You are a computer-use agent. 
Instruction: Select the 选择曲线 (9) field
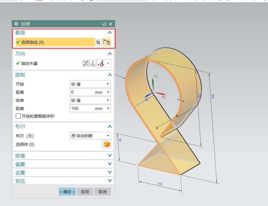(x=55, y=42)
